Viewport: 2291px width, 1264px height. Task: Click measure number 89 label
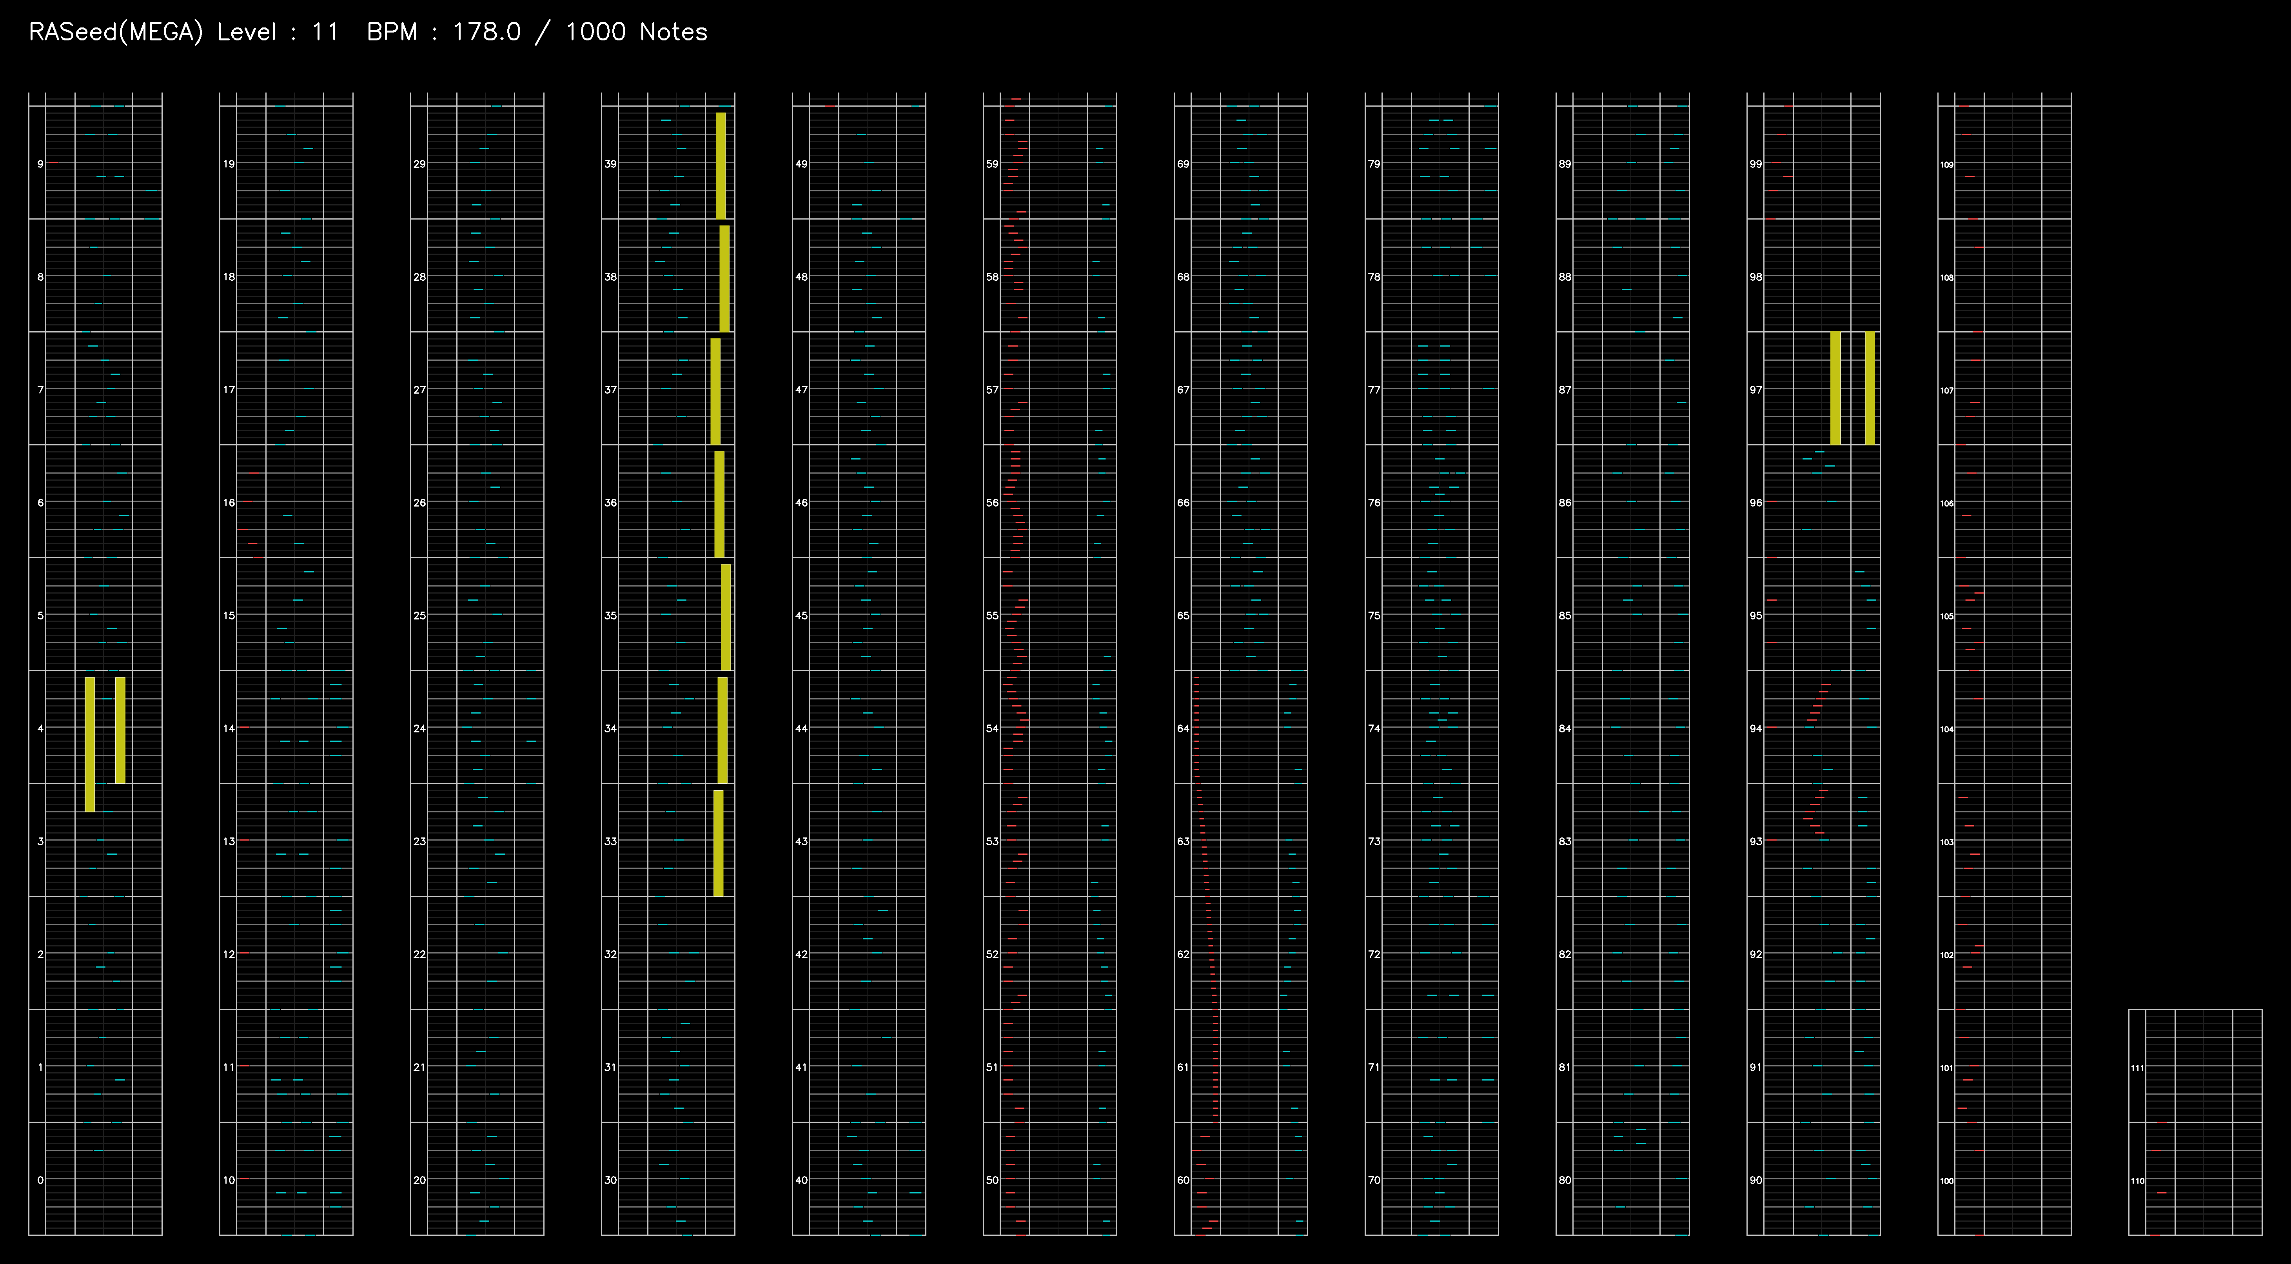pos(1565,163)
